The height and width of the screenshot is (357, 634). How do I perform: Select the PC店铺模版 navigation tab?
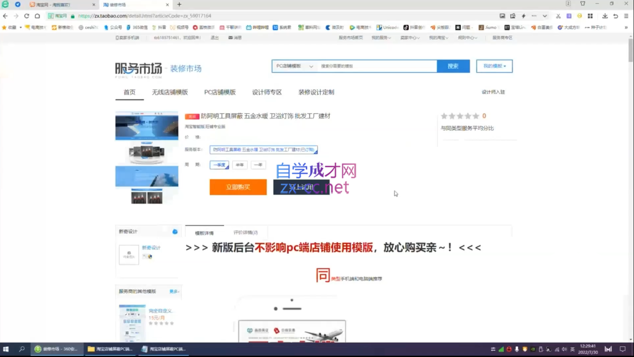(220, 92)
